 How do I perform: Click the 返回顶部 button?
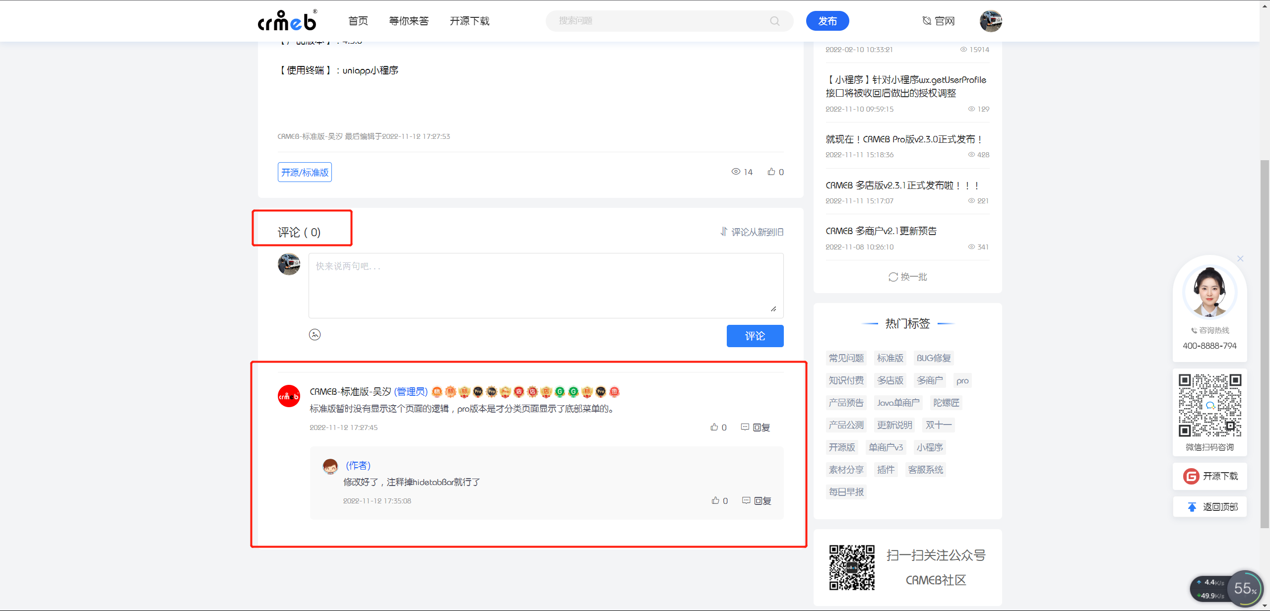1210,507
